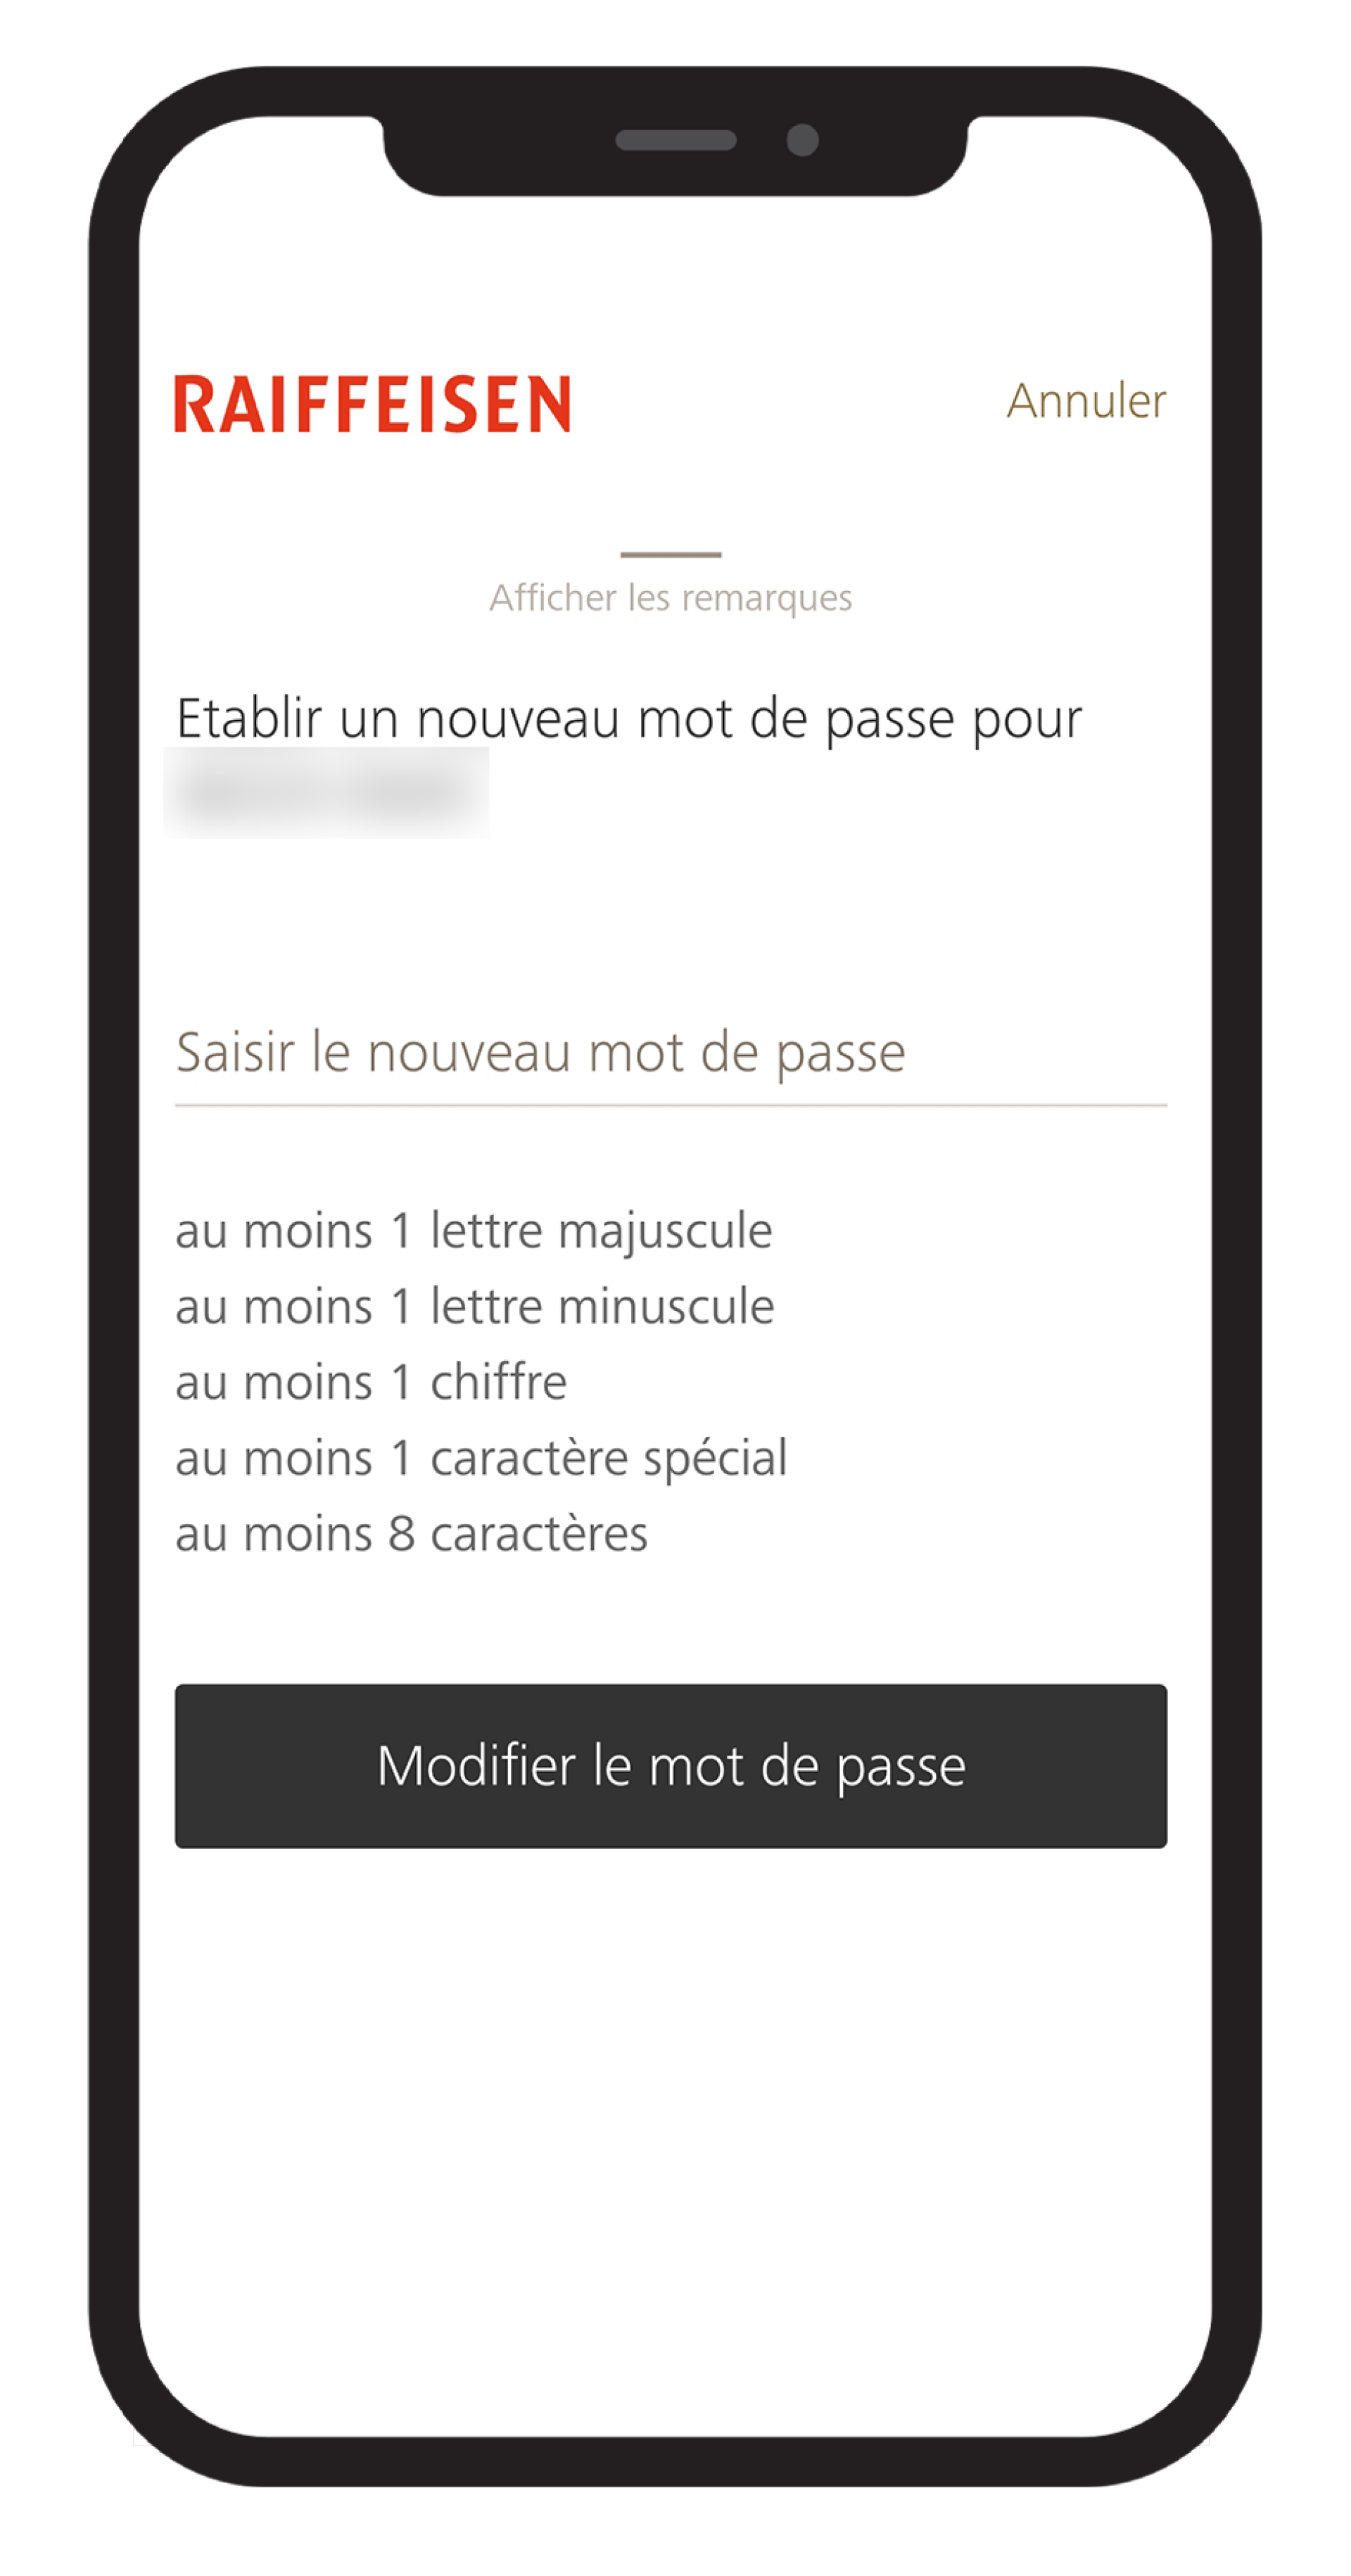Click the blurred username text

coord(326,792)
